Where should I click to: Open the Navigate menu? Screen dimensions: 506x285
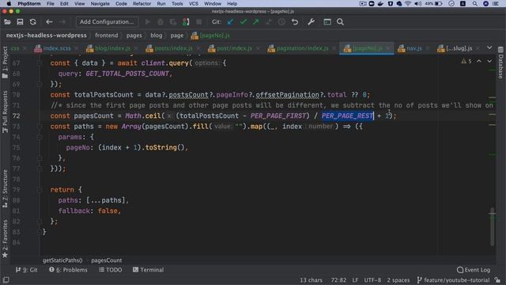pos(100,4)
